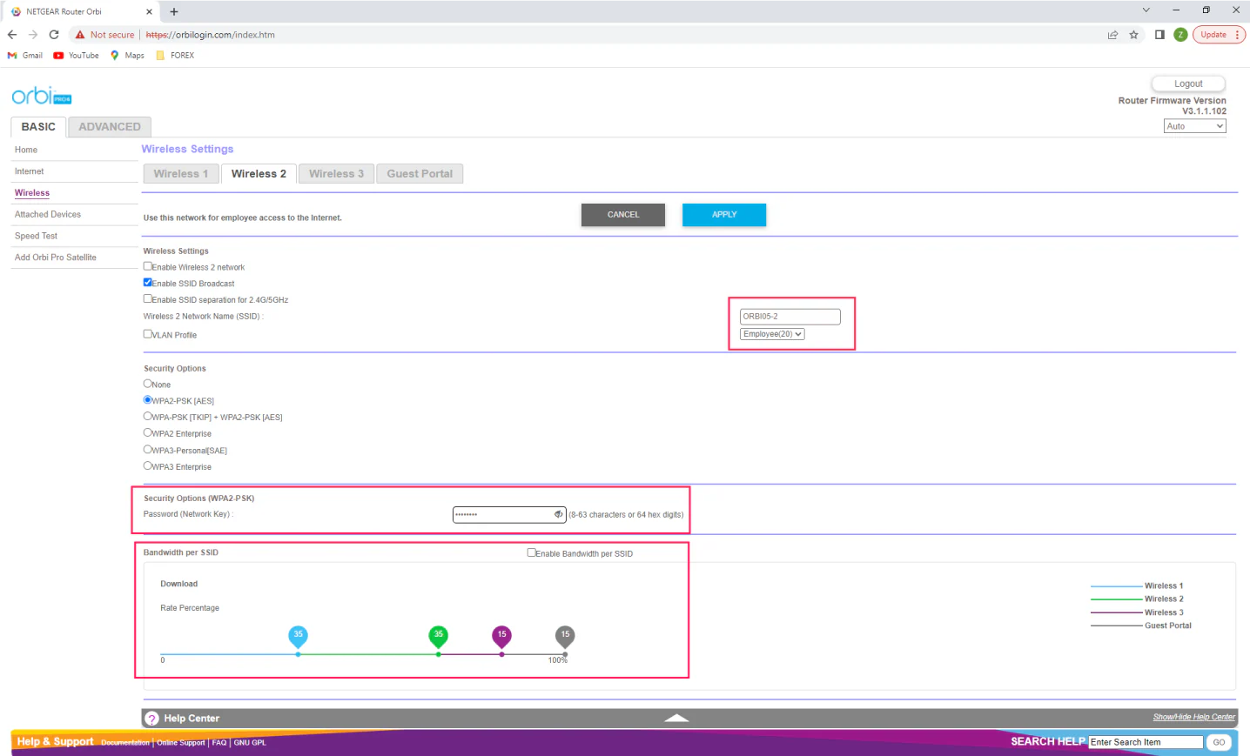Click the Help Center question mark icon
1250x756 pixels.
[x=152, y=719]
